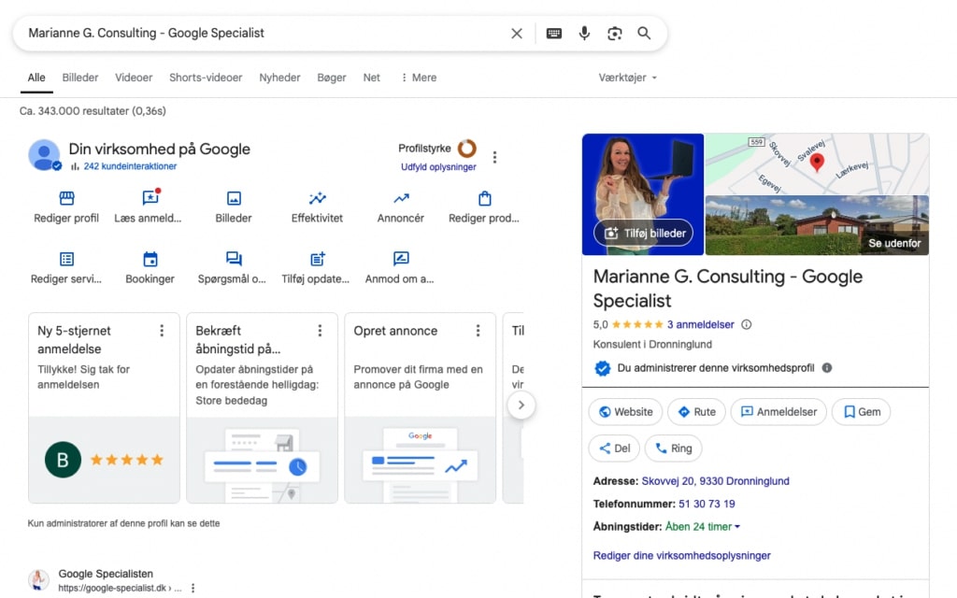Open Læs anmeldelser from the business panel
This screenshot has width=957, height=598.
(x=150, y=206)
